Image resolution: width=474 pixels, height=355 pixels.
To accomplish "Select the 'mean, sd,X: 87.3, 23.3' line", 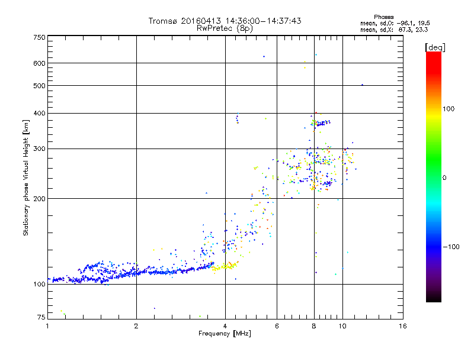I will point(394,30).
